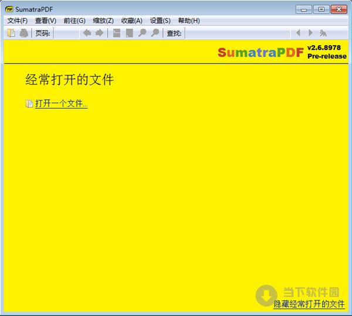Maximize the SumatraPDF window
This screenshot has height=316, width=352.
tap(321, 9)
